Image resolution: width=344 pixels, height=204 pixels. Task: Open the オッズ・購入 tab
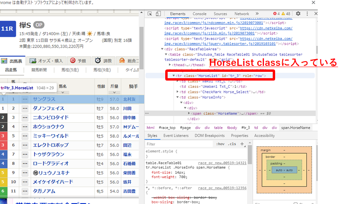pyautogui.click(x=46, y=61)
